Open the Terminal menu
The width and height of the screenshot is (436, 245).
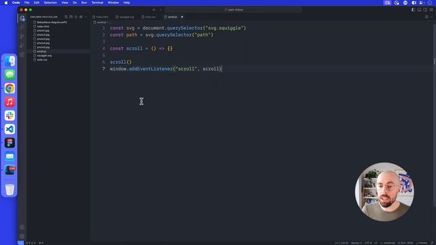pyautogui.click(x=97, y=3)
